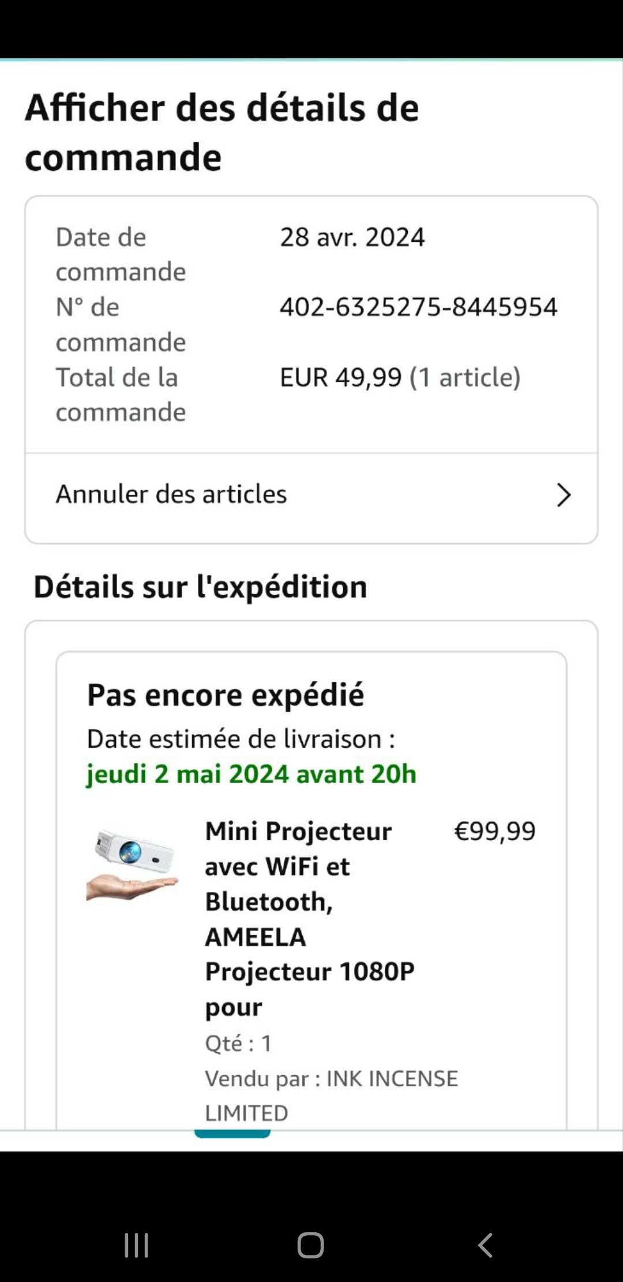This screenshot has width=623, height=1282.
Task: Open the Annuler des articles option
Action: (171, 494)
